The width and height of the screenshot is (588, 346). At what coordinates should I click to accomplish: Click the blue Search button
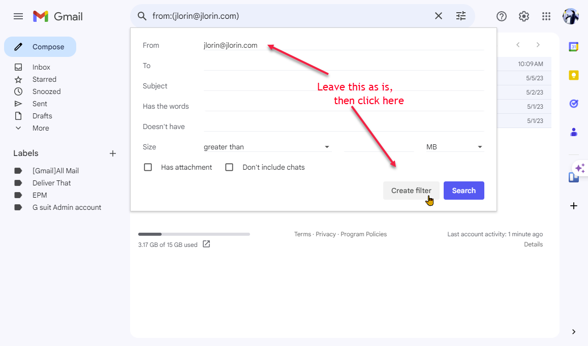coord(464,191)
